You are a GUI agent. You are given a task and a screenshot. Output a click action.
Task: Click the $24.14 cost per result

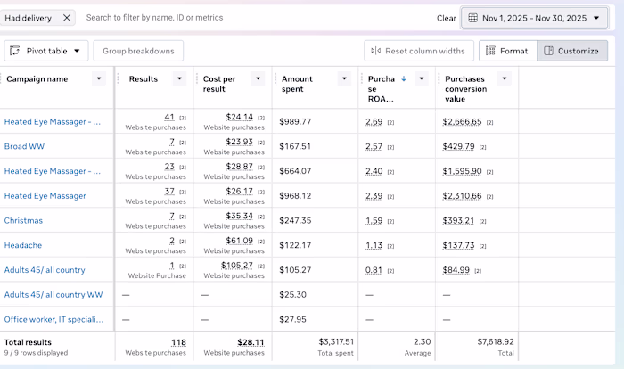click(x=239, y=117)
